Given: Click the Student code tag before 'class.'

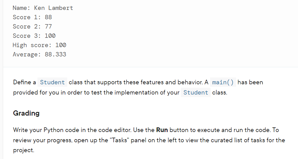Looking at the screenshot, I should click(195, 92).
